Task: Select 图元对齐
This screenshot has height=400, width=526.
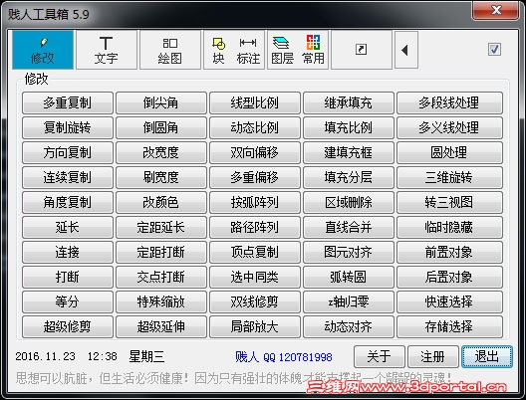Action: pos(349,253)
